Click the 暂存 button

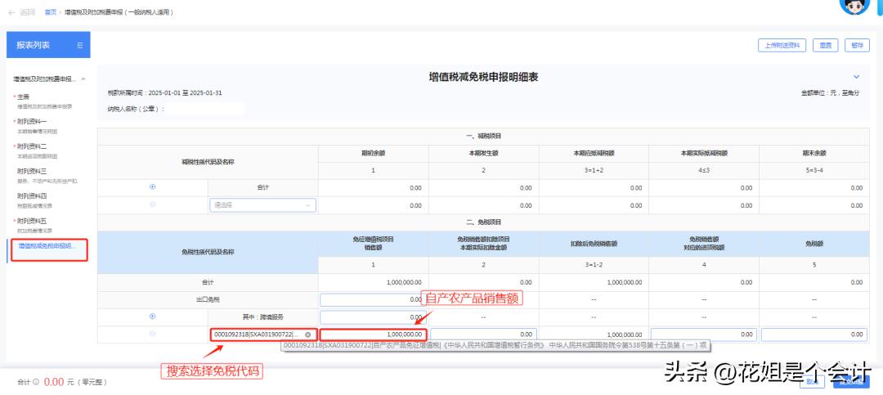(x=857, y=46)
